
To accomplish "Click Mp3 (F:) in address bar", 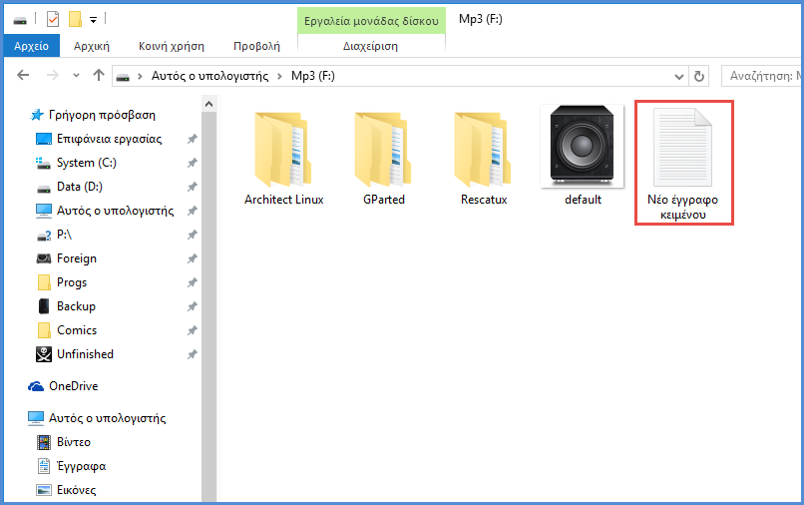I will click(313, 76).
